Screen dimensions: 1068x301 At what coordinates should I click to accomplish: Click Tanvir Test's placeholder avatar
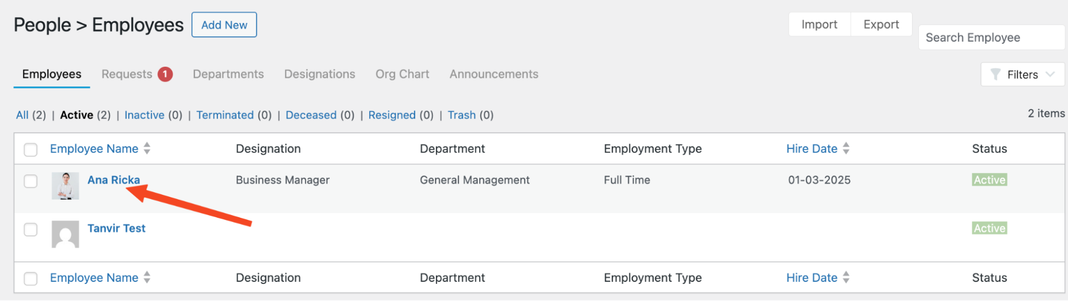point(65,234)
